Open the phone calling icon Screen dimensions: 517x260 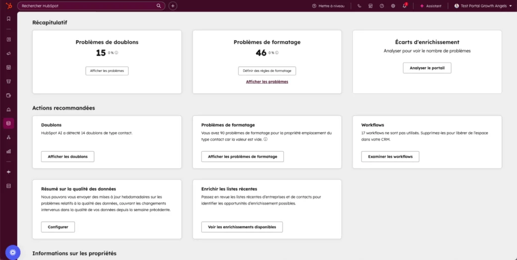click(x=359, y=6)
